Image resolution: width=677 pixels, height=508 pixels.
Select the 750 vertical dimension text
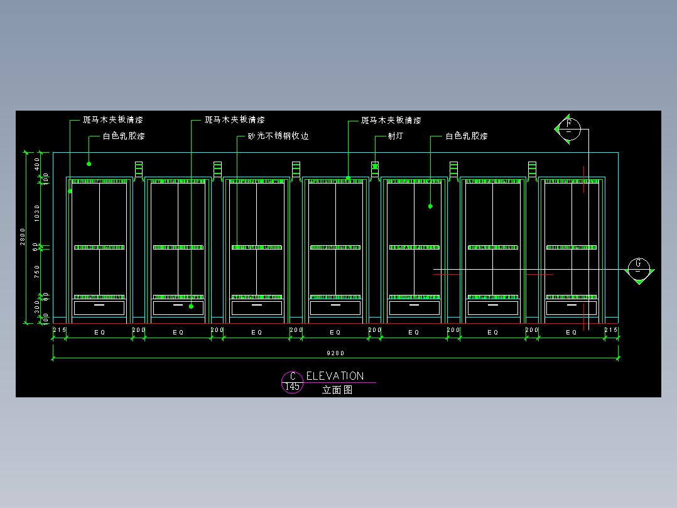click(36, 272)
